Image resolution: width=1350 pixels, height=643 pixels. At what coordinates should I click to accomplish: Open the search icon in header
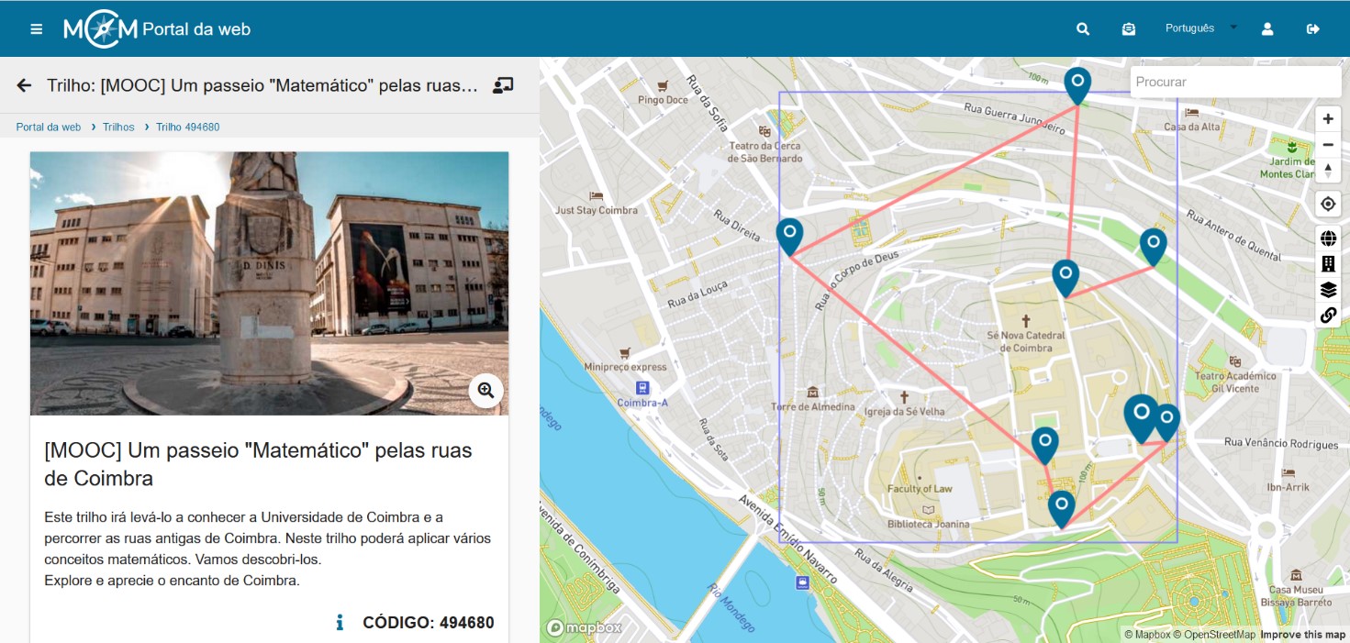point(1083,29)
